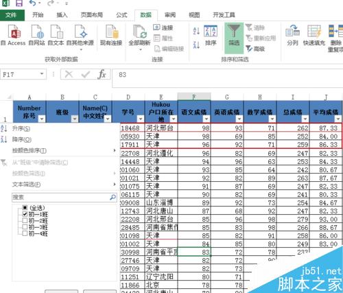Select column F header
Viewport: 343px width, 293px height.
point(194,97)
